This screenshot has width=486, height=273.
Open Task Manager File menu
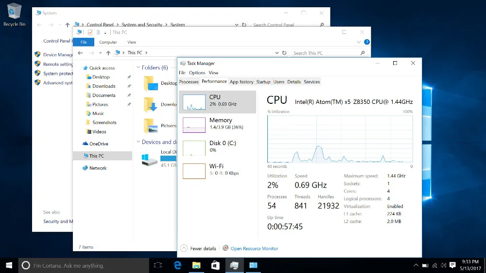coord(182,73)
